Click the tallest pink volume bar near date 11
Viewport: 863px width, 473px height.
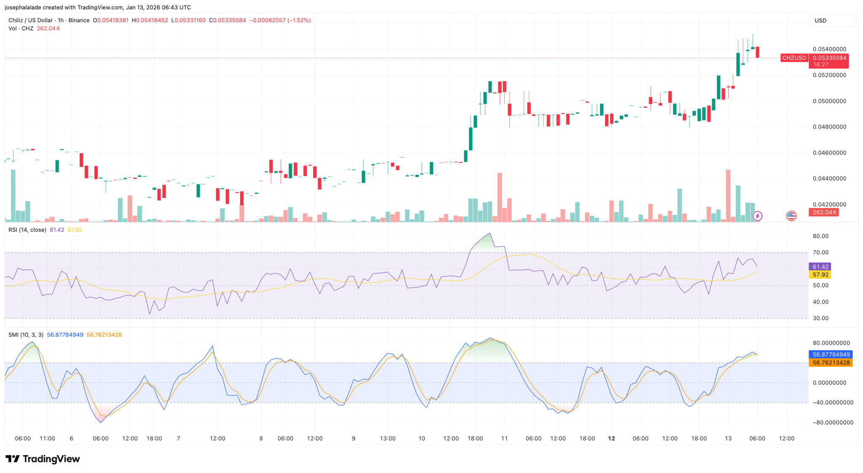pos(500,197)
